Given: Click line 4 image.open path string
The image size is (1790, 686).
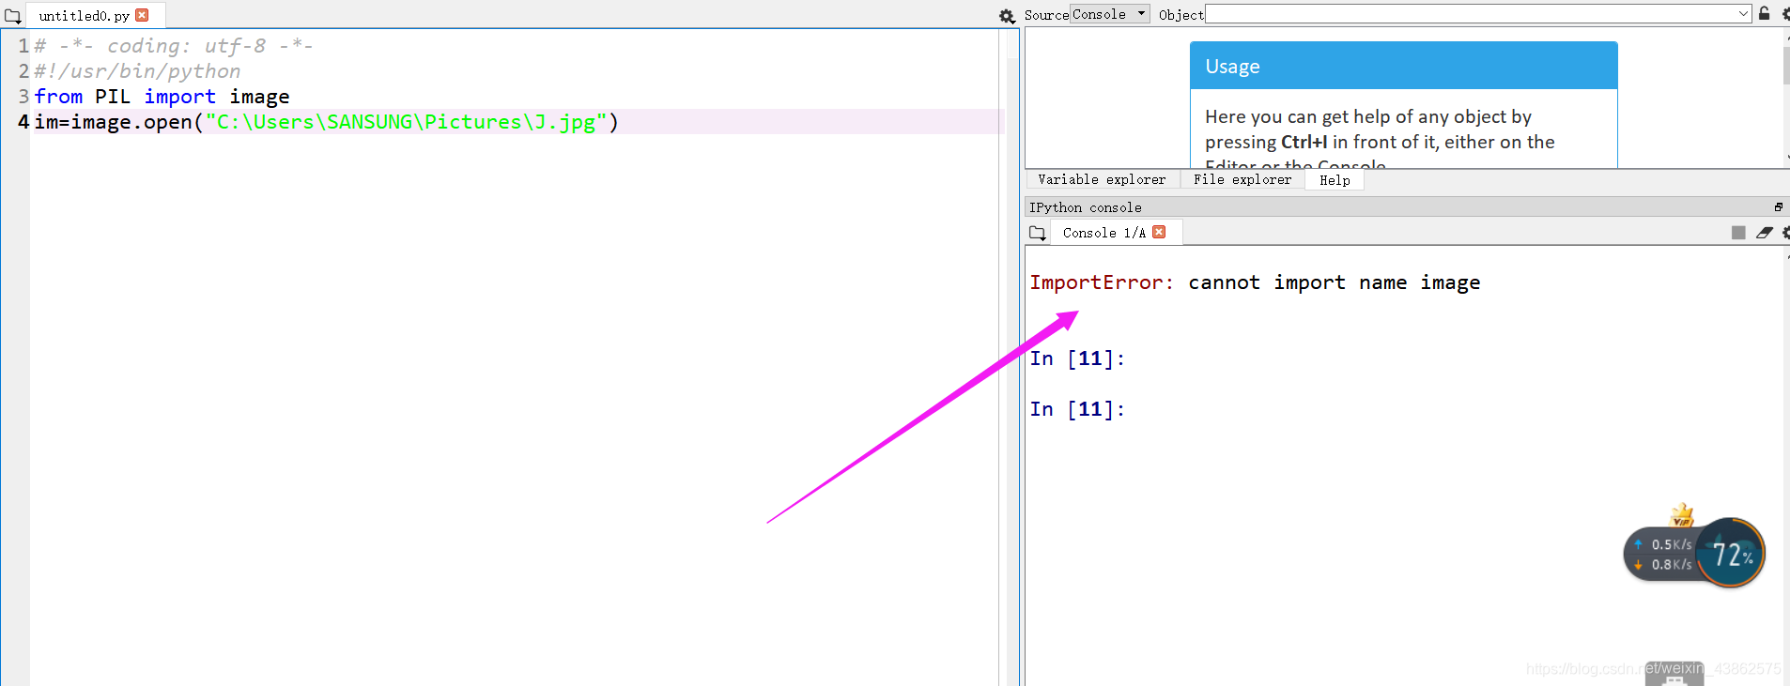Looking at the screenshot, I should [406, 122].
